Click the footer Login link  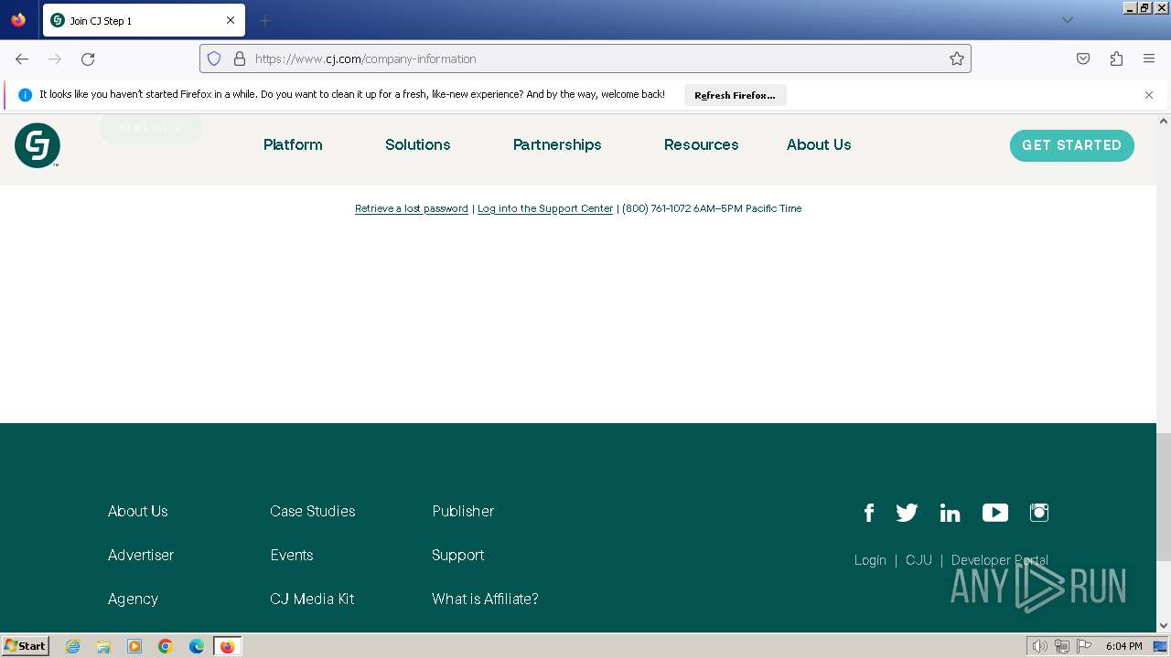pyautogui.click(x=870, y=560)
